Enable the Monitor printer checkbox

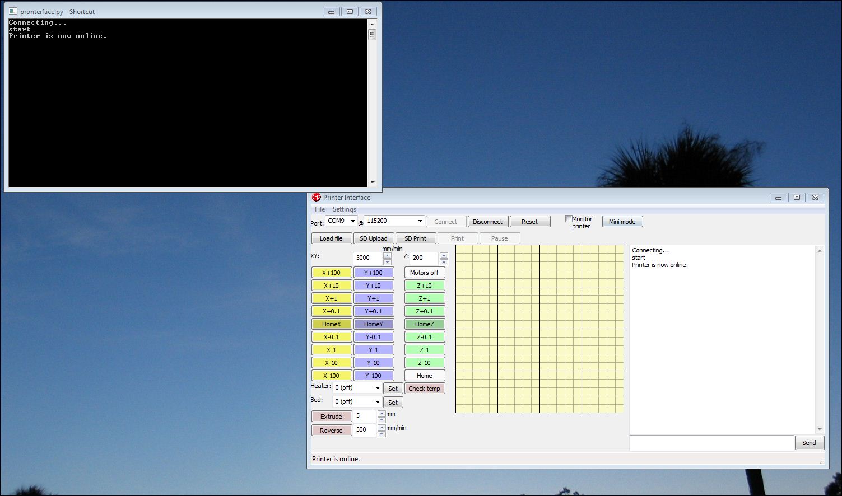click(569, 219)
